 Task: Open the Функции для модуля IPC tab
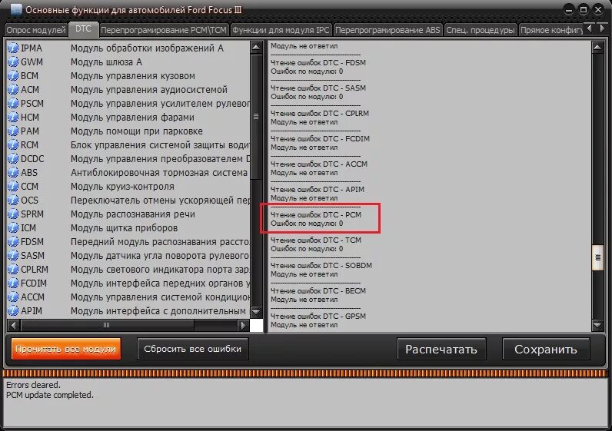[281, 30]
